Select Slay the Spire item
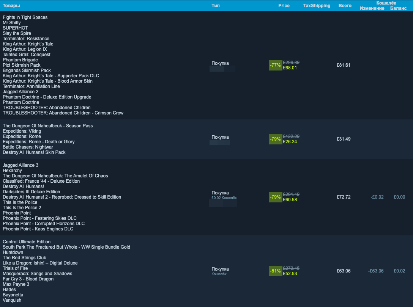 (x=17, y=33)
